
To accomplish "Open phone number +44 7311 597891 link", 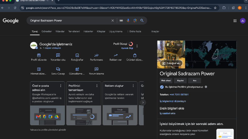I will [179, 94].
